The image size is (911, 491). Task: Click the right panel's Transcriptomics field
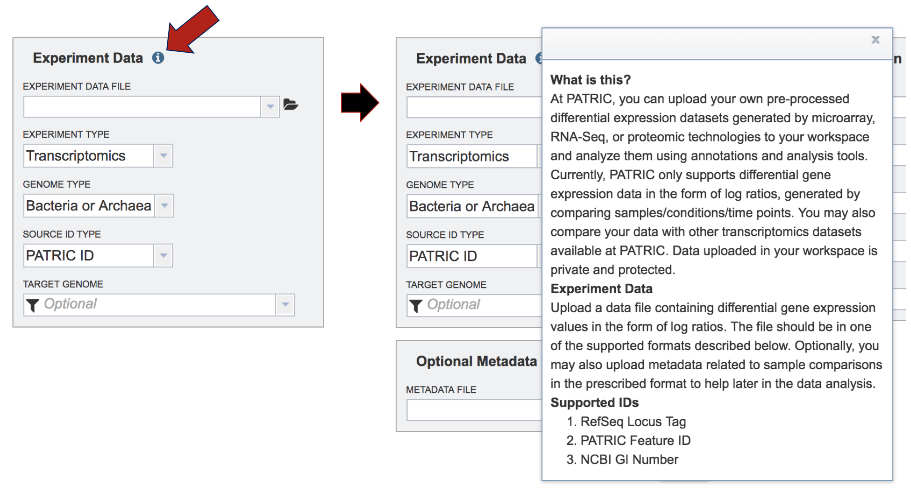pyautogui.click(x=472, y=156)
